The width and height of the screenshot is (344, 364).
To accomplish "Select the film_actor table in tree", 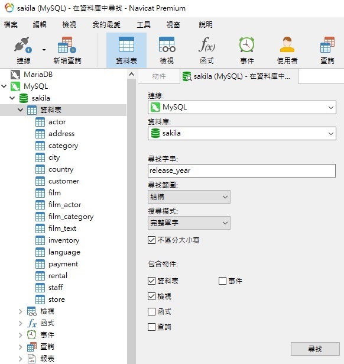I will pos(64,205).
